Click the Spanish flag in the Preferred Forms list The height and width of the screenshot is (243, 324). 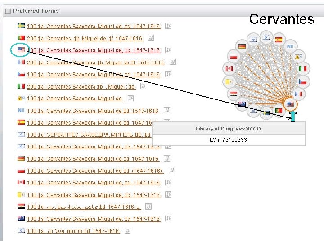click(21, 122)
